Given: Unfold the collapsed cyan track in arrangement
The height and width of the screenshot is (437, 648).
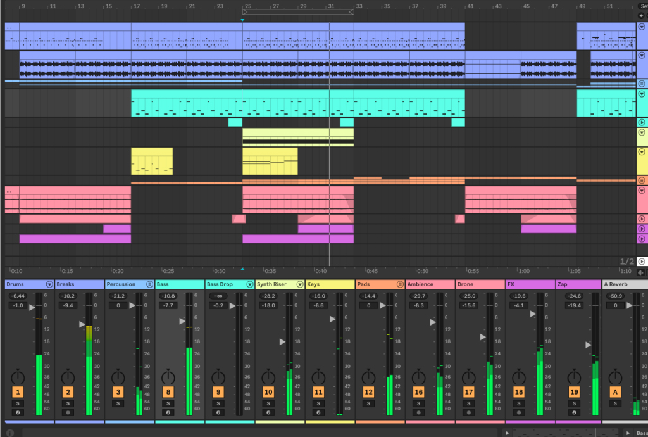Looking at the screenshot, I should (642, 122).
